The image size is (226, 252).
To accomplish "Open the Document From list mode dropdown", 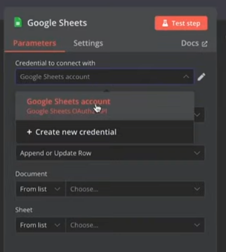I will coord(40,189).
